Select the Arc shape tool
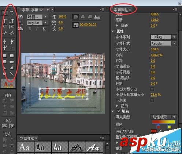Screen dimensions: 182x154 tap(12, 68)
